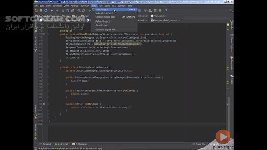This screenshot has height=150, width=267.
Task: Click the Cut scissors icon
Action: pos(63,11)
